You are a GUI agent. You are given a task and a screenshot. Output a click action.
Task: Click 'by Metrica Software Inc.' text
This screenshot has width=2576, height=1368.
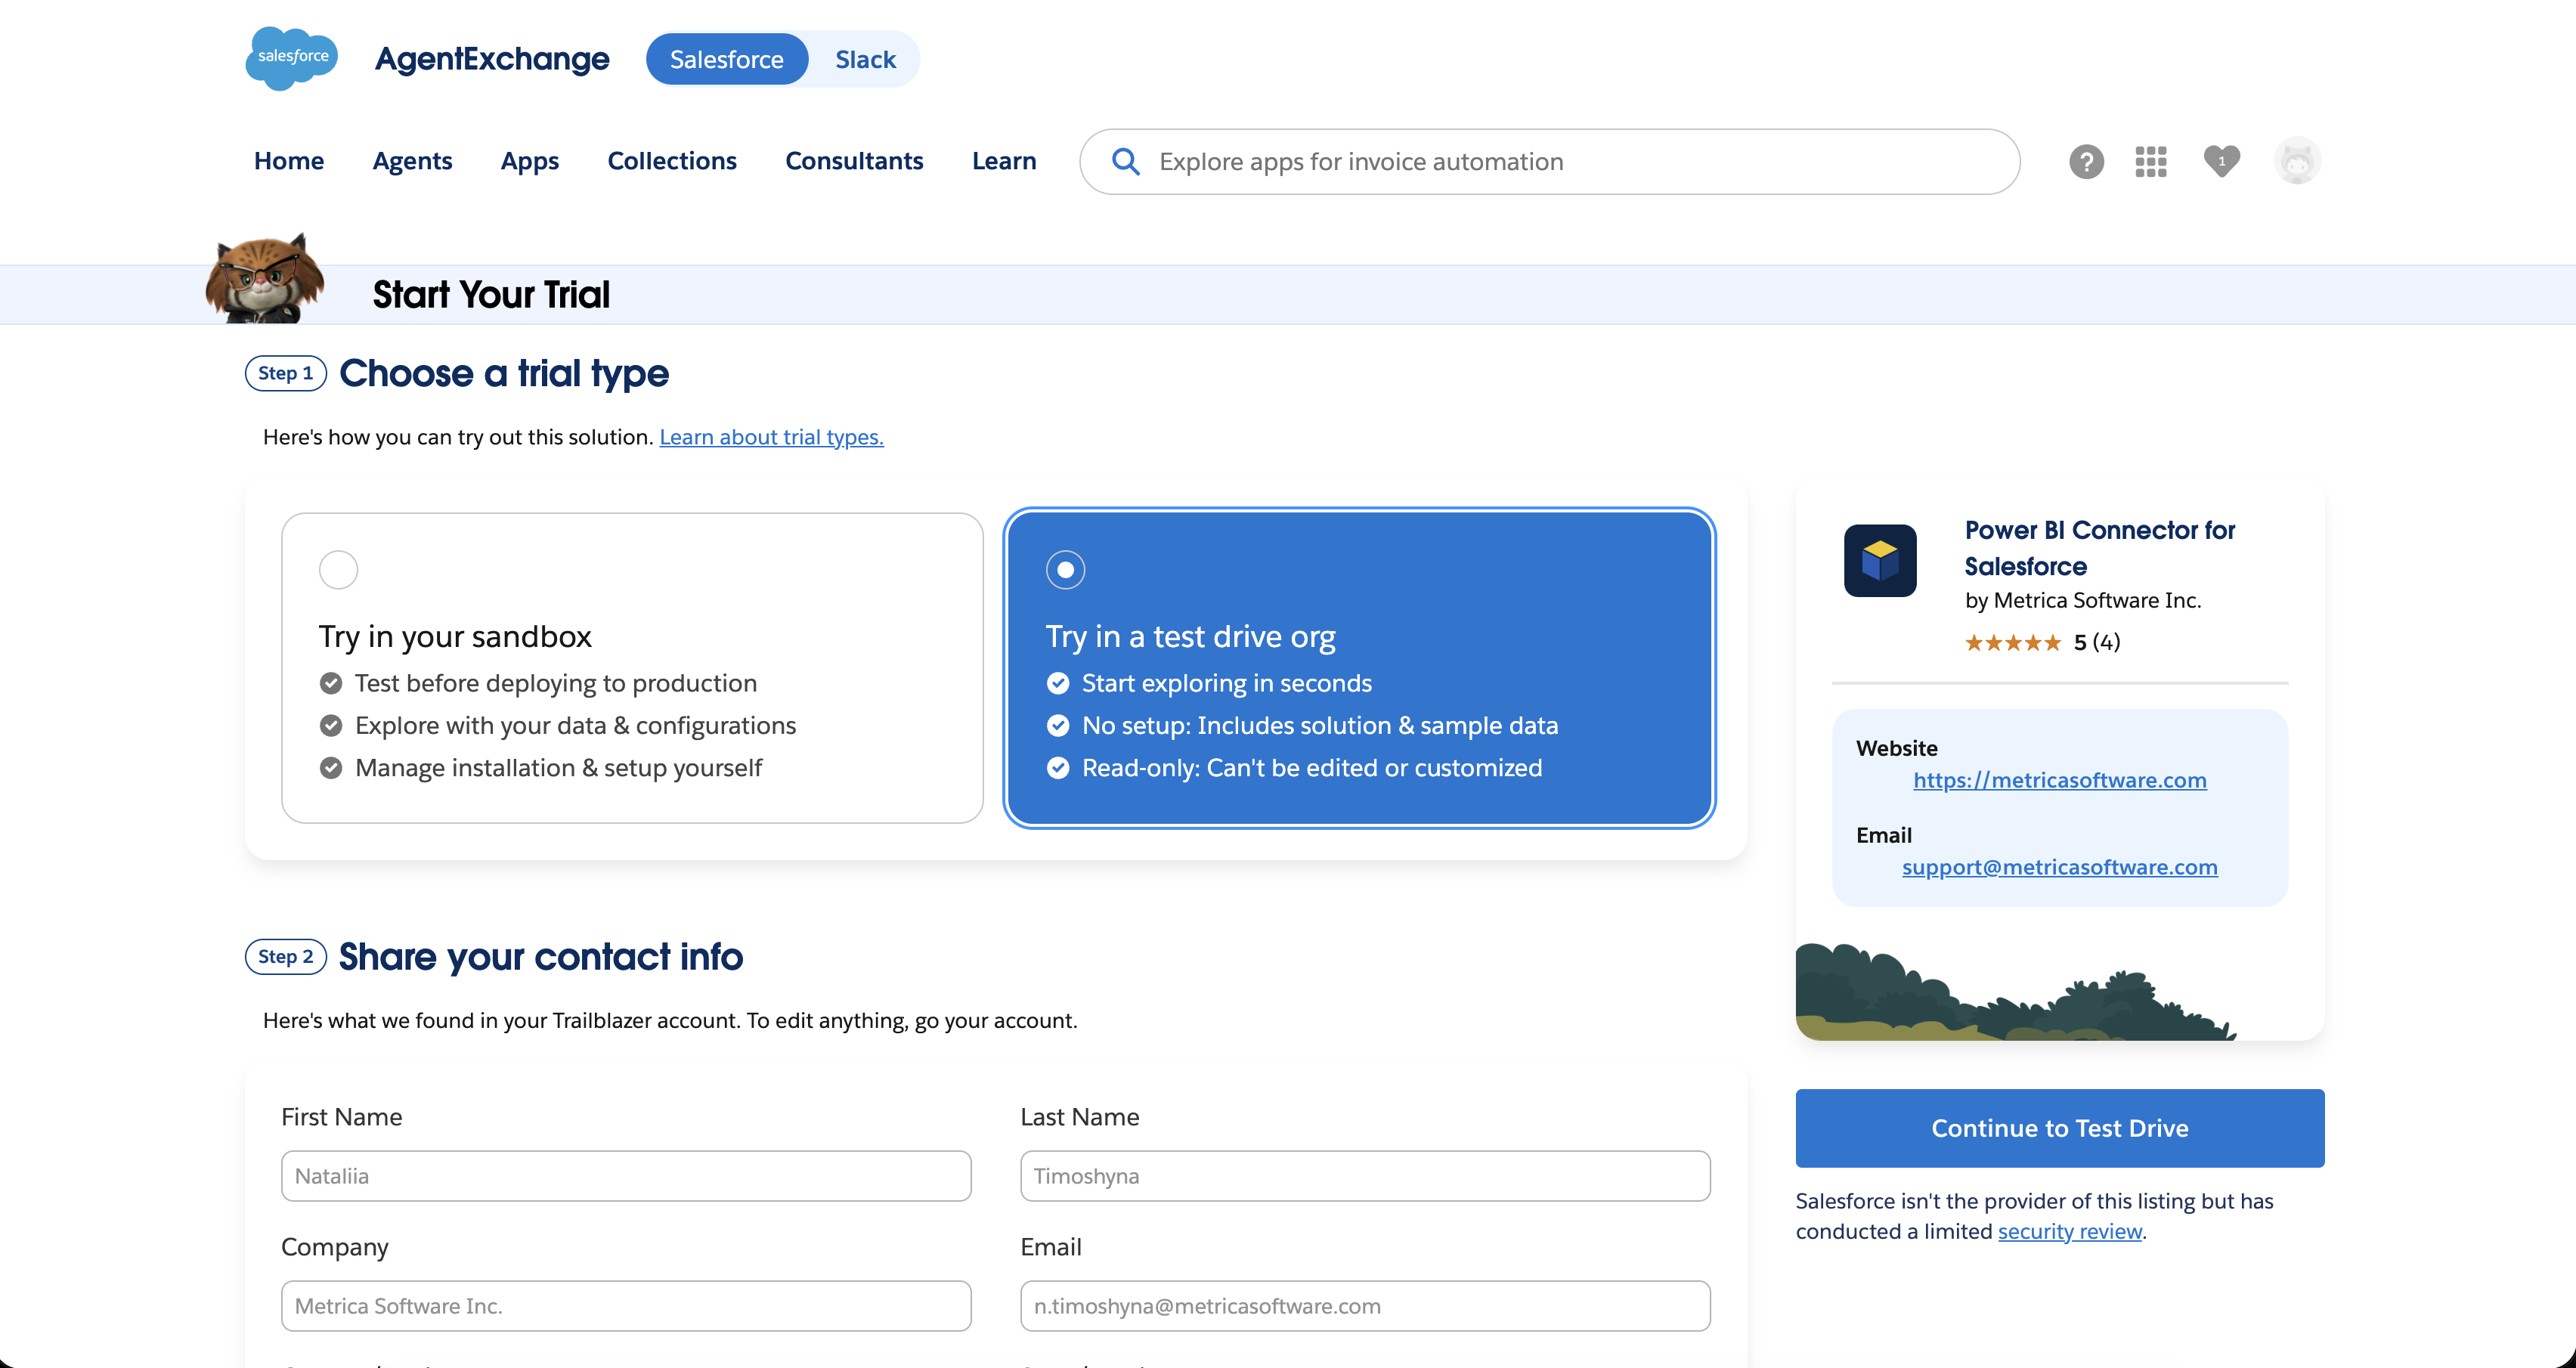pyautogui.click(x=2083, y=600)
